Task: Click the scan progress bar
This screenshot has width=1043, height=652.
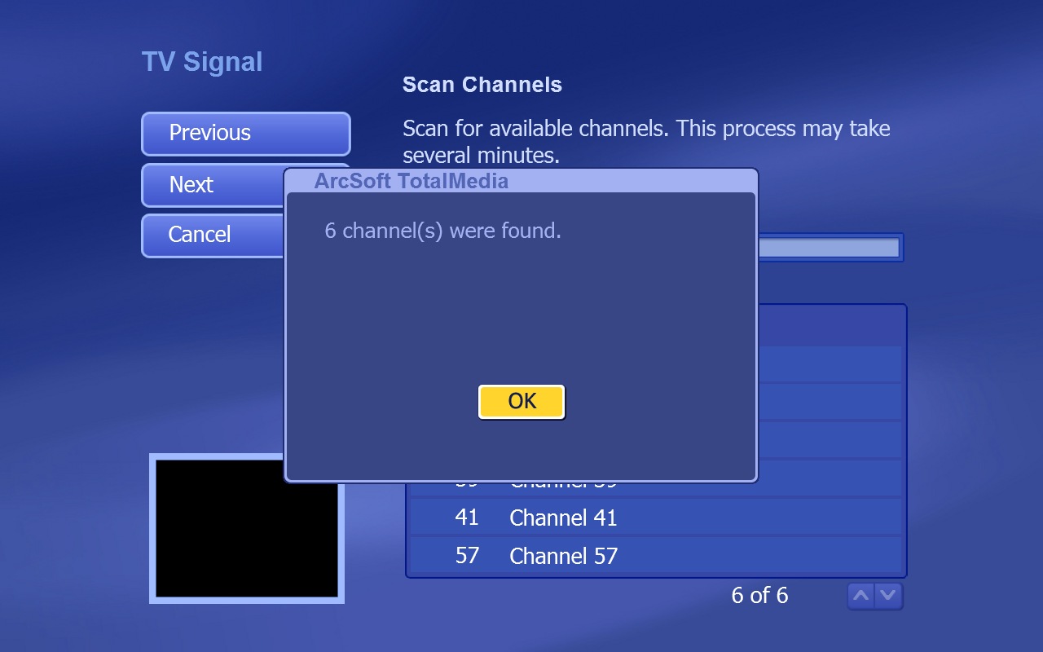Action: pyautogui.click(x=829, y=248)
